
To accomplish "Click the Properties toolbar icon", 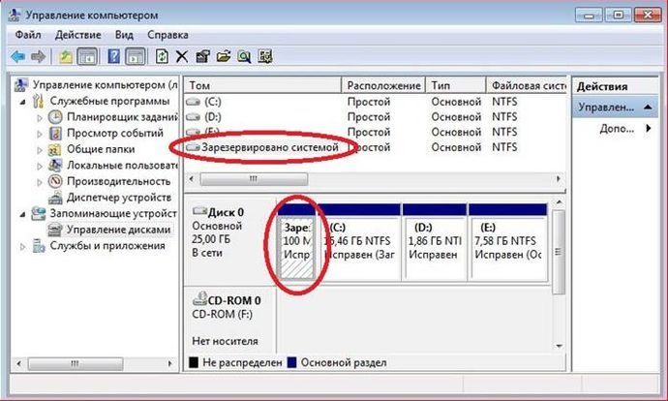I will point(202,56).
